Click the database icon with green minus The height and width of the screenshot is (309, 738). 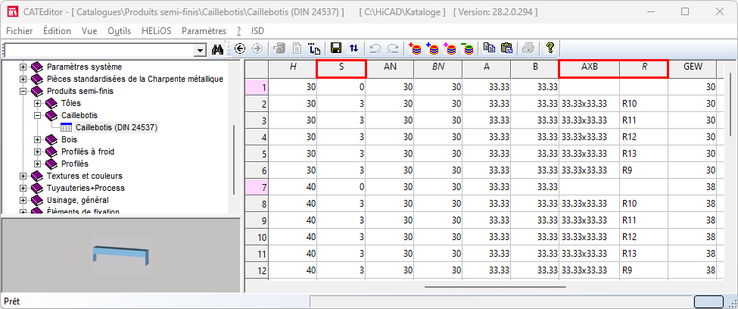coord(467,48)
